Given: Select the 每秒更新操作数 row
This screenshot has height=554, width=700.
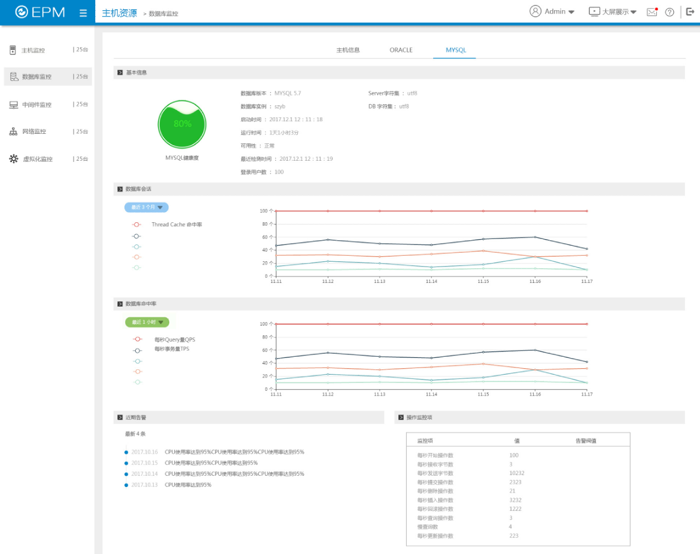Looking at the screenshot, I should [x=518, y=535].
